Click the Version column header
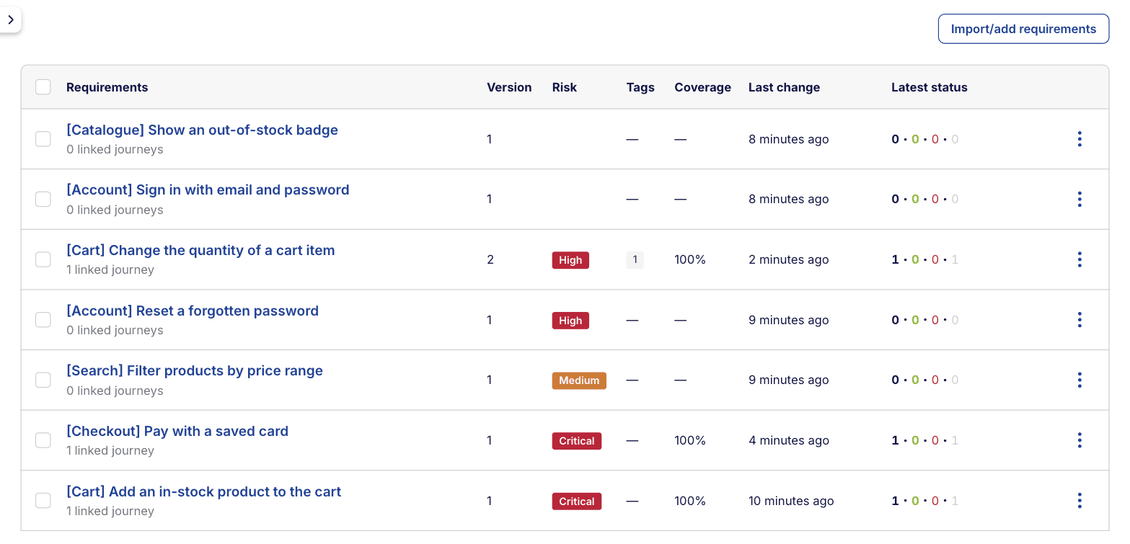 click(x=509, y=87)
